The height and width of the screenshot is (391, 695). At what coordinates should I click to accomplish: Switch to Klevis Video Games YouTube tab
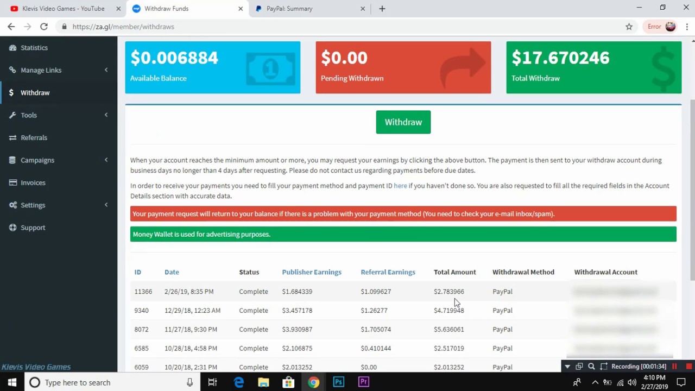[63, 9]
